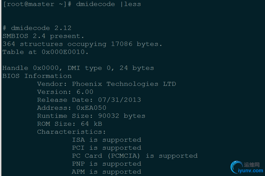Click the 'APM is supported' line
Image resolution: width=265 pixels, height=176 pixels.
[107, 172]
